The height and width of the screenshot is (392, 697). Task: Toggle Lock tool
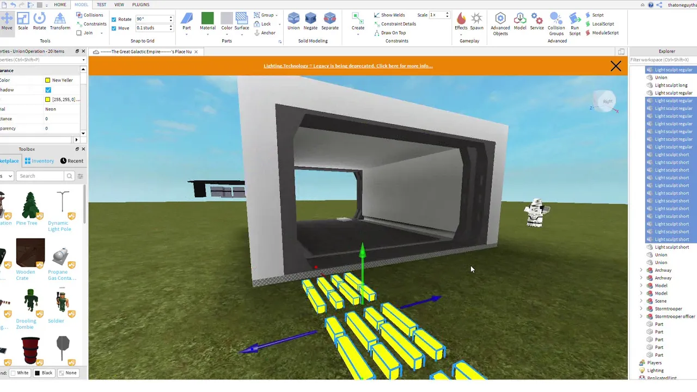262,24
